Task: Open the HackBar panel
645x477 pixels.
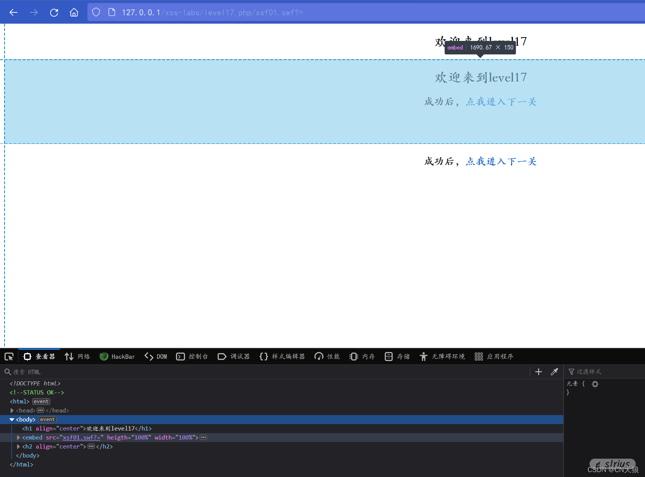Action: (x=117, y=357)
